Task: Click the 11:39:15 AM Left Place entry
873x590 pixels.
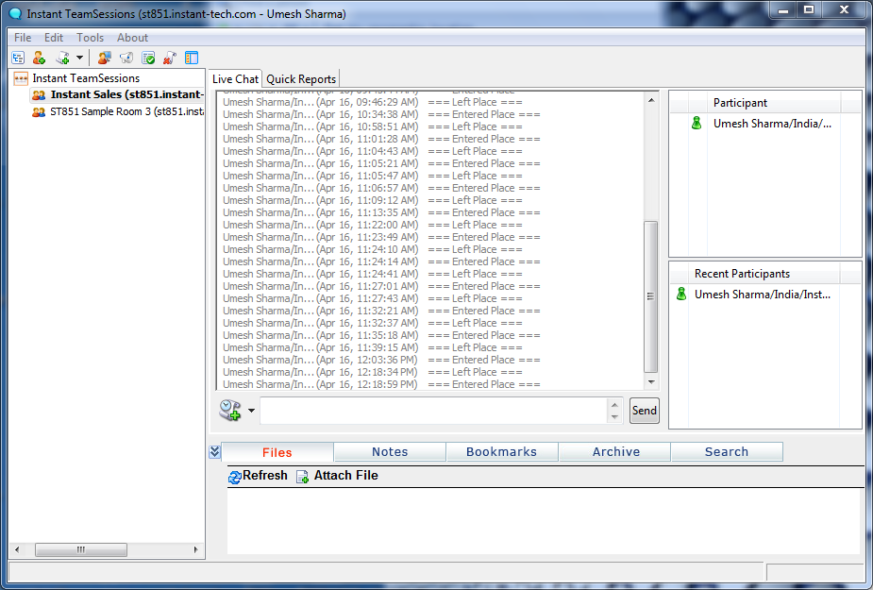Action: pyautogui.click(x=373, y=347)
